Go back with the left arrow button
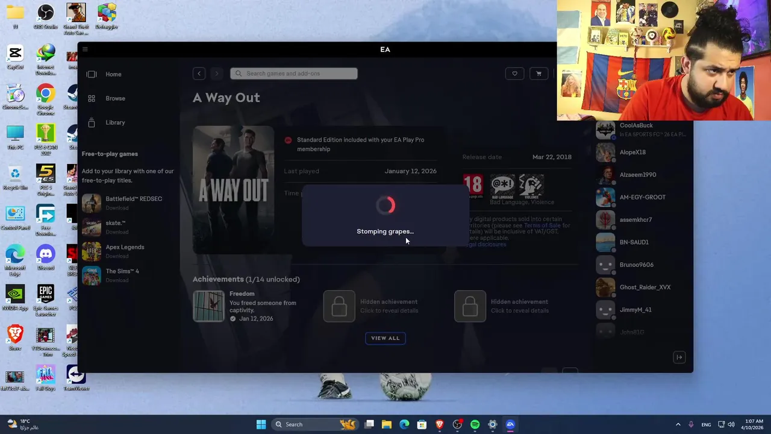The height and width of the screenshot is (434, 771). click(x=199, y=74)
